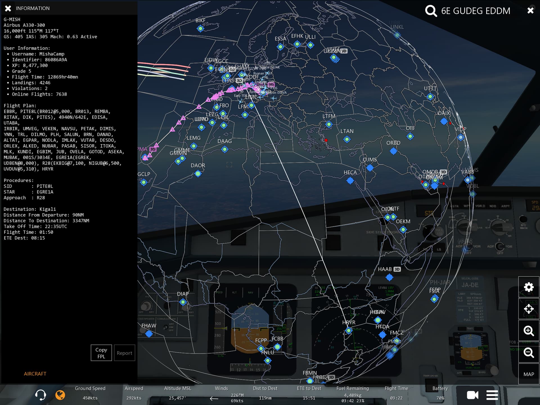Select the HRYR airport marker
This screenshot has height=405, width=540.
tap(349, 330)
